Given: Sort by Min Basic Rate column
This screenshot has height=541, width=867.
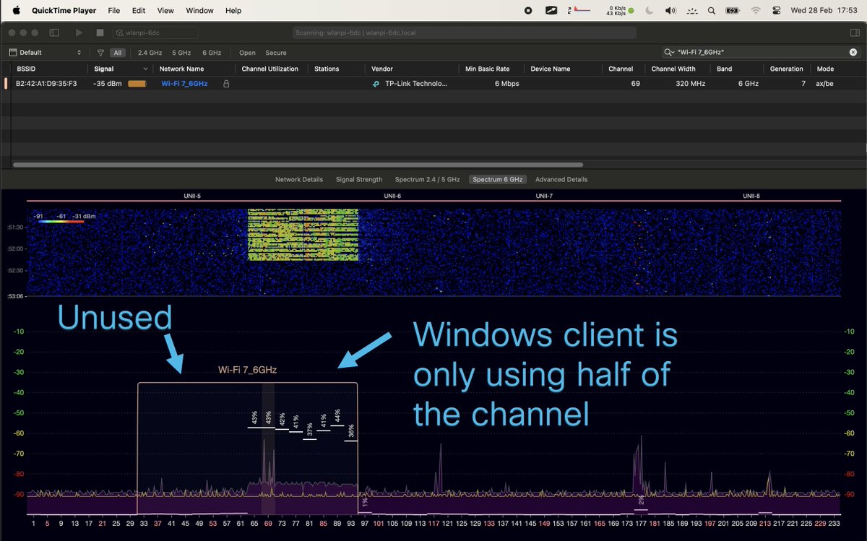Looking at the screenshot, I should click(487, 69).
